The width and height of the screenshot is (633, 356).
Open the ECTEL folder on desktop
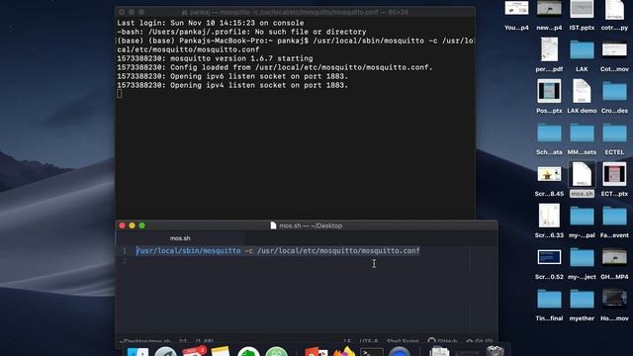[x=614, y=133]
